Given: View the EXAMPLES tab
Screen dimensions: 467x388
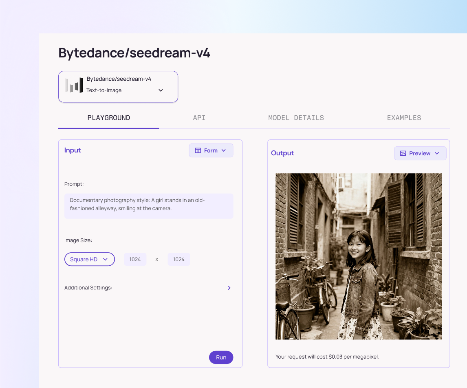Looking at the screenshot, I should point(404,118).
